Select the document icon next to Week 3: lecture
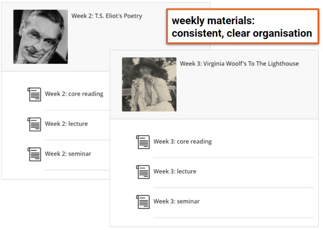This screenshot has height=230, width=323. [x=143, y=172]
